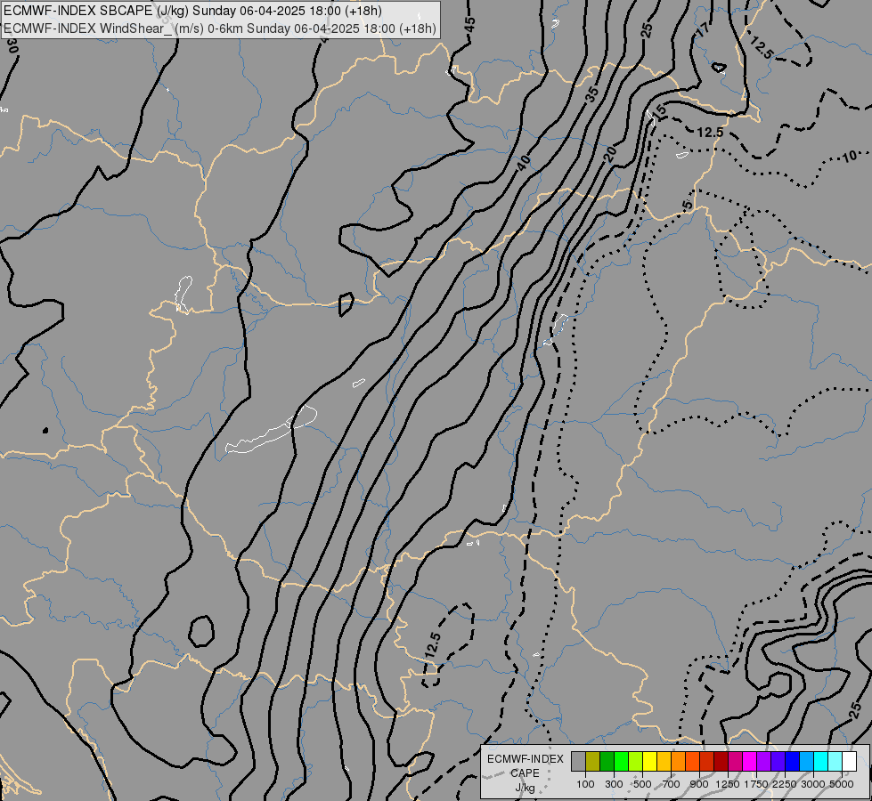Click the grey swatch in CAPE legend
872x801 pixels.
tap(578, 761)
